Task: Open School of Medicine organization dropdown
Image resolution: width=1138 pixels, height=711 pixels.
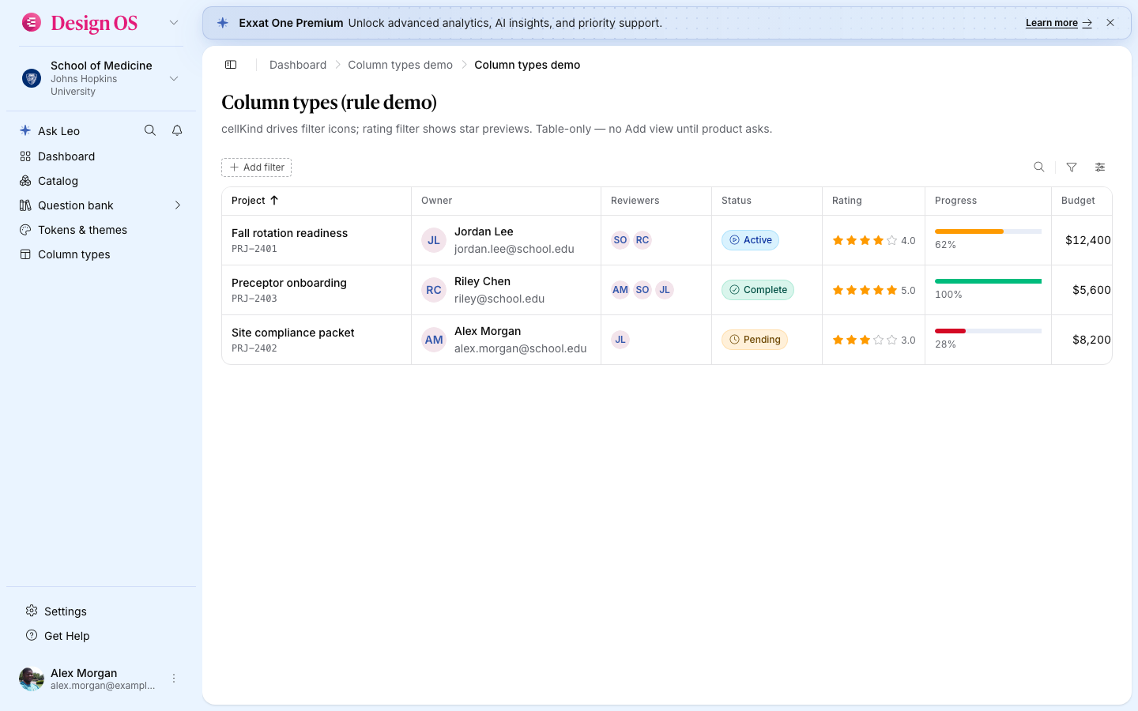Action: pyautogui.click(x=101, y=78)
